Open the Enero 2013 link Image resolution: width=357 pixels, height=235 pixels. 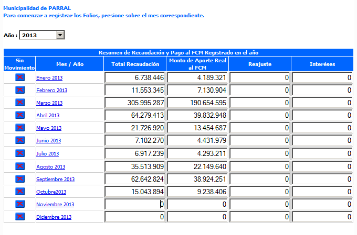coord(49,77)
